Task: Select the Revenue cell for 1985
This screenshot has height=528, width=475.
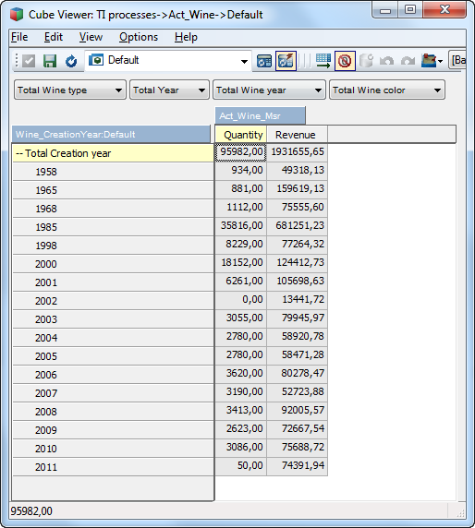Action: tap(297, 225)
